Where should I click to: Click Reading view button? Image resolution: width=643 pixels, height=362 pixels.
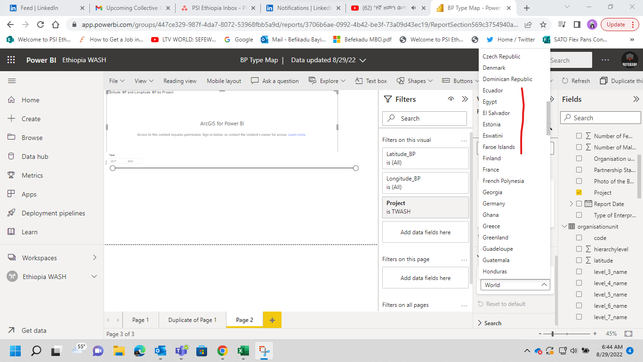180,81
